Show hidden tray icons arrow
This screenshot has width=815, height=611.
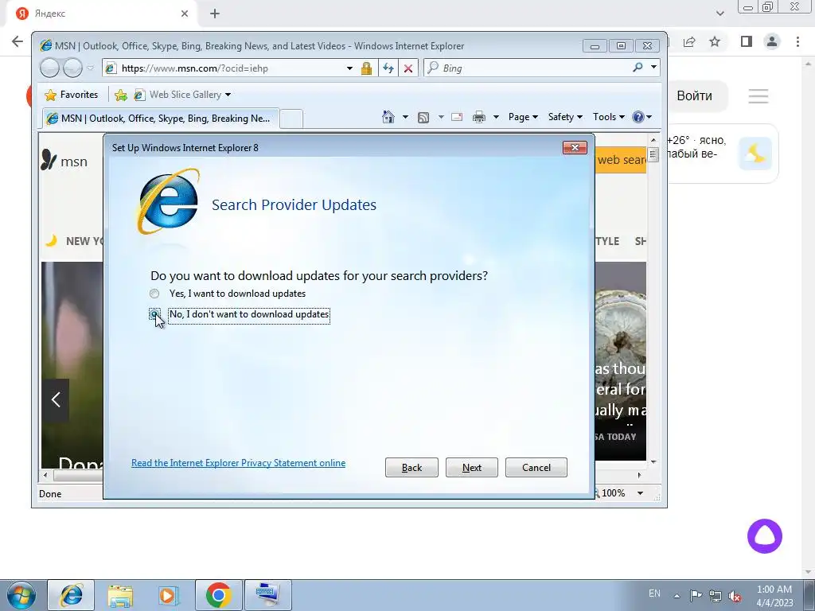[x=677, y=596]
